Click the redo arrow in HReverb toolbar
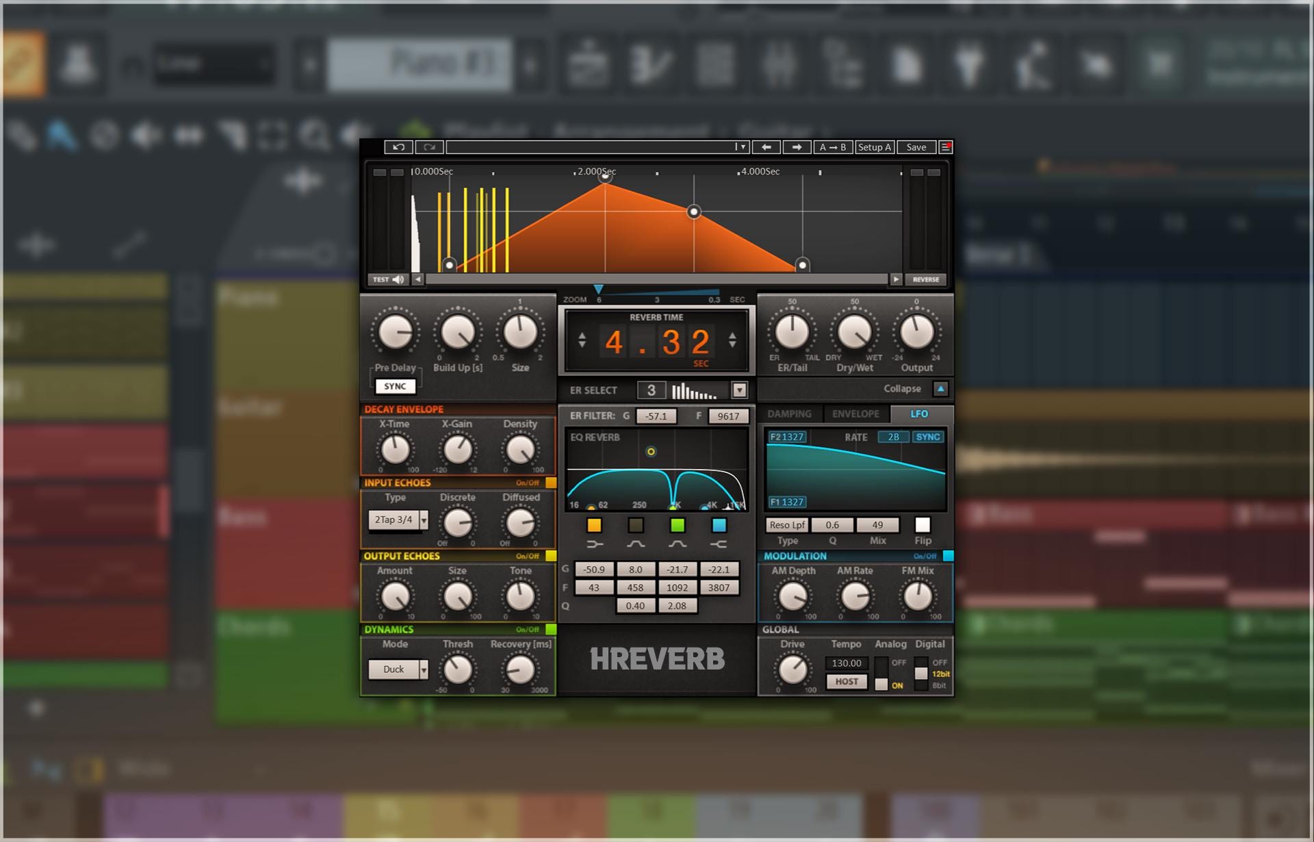Screen dimensions: 1314x842 click(429, 147)
